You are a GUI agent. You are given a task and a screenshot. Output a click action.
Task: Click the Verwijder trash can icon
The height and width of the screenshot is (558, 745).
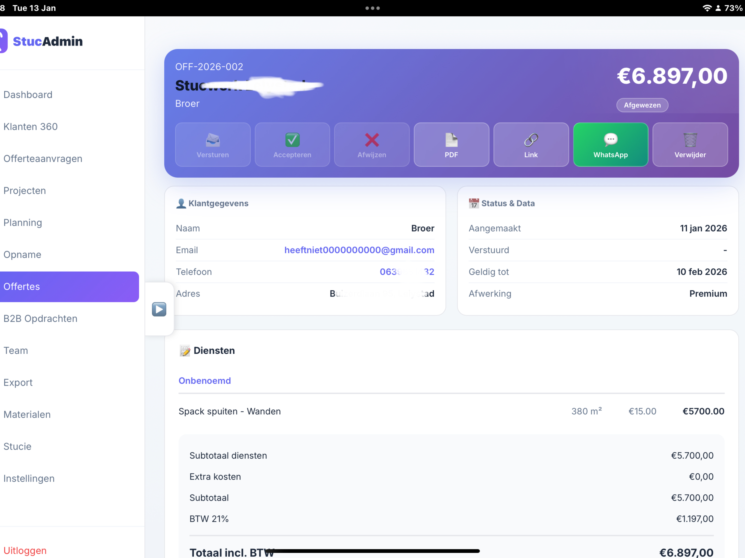tap(690, 140)
